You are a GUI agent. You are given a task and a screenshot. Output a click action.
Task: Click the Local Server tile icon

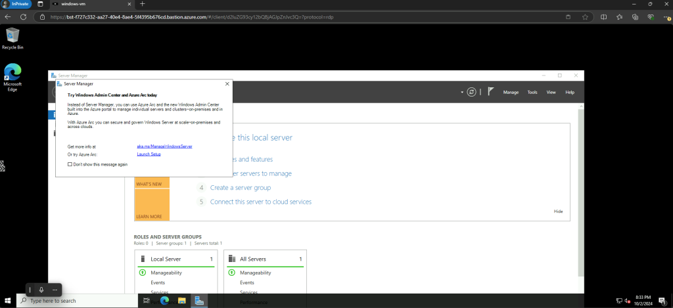tap(143, 259)
